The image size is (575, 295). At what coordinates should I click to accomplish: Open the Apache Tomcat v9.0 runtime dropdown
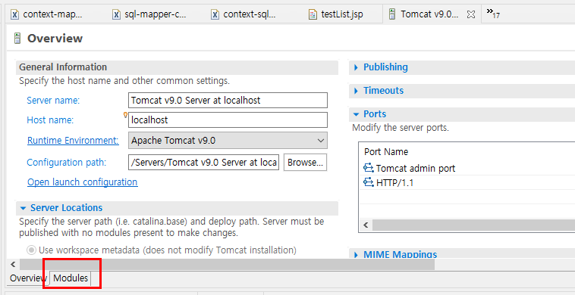(228, 141)
